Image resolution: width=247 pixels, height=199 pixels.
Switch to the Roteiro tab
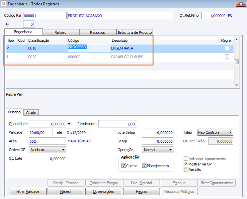point(61,32)
